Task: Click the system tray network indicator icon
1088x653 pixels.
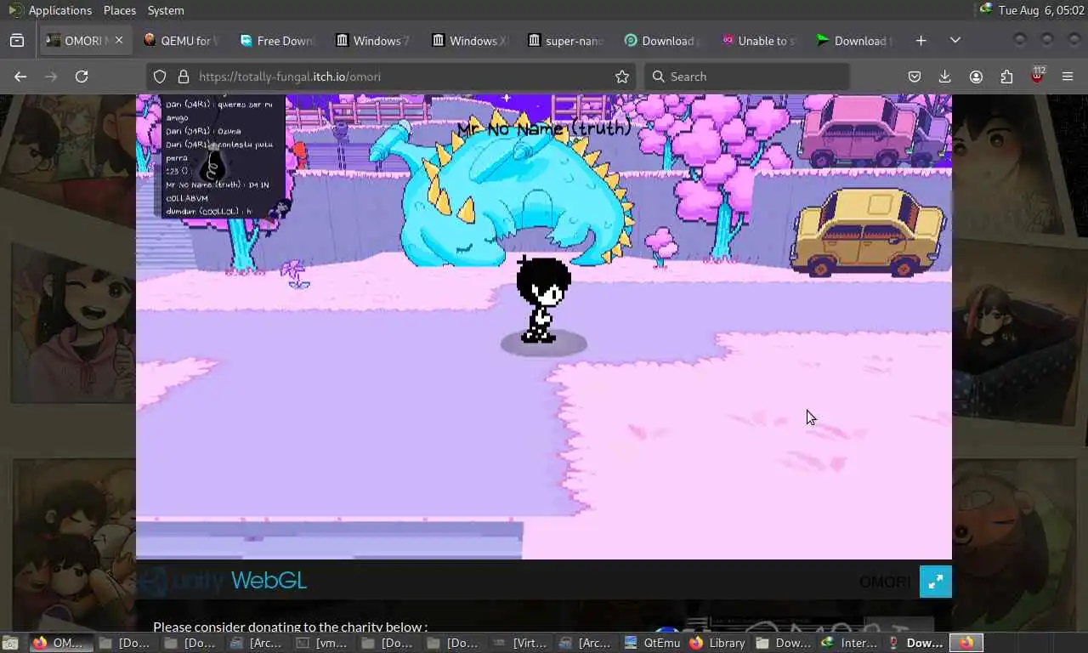Action: point(986,9)
